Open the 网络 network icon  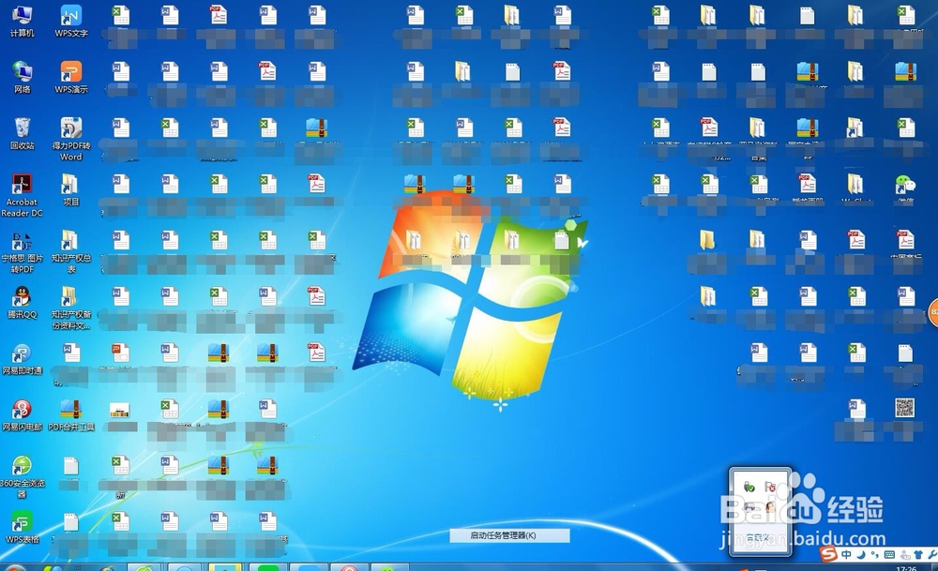21,71
